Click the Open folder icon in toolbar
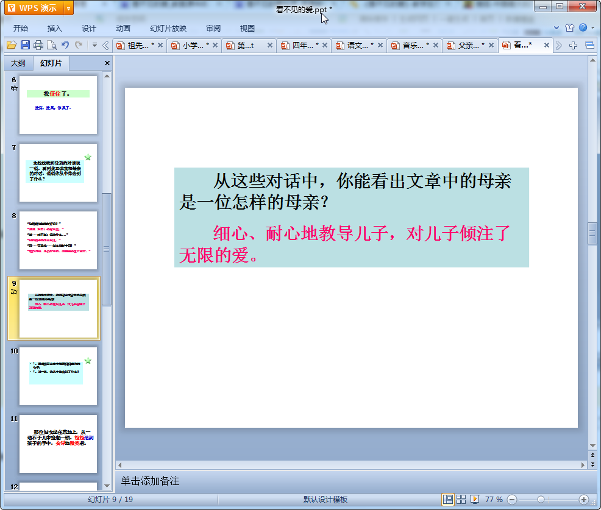This screenshot has height=510, width=601. pyautogui.click(x=11, y=45)
